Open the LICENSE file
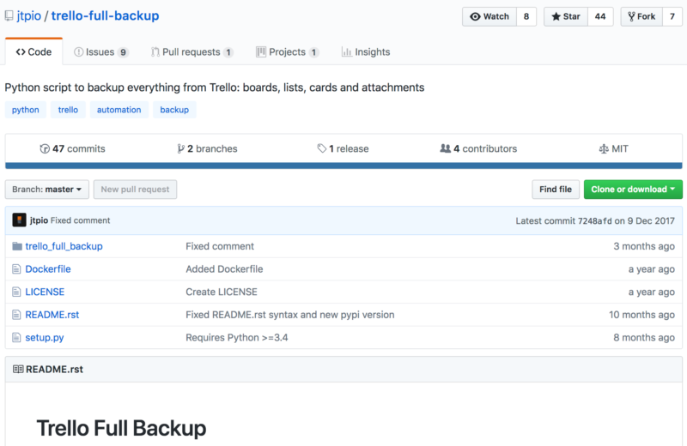The width and height of the screenshot is (687, 446). click(45, 292)
